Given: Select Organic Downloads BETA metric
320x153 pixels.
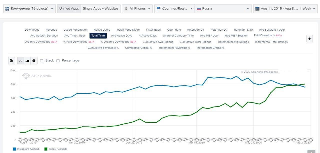Looking at the screenshot, I should tap(41, 42).
